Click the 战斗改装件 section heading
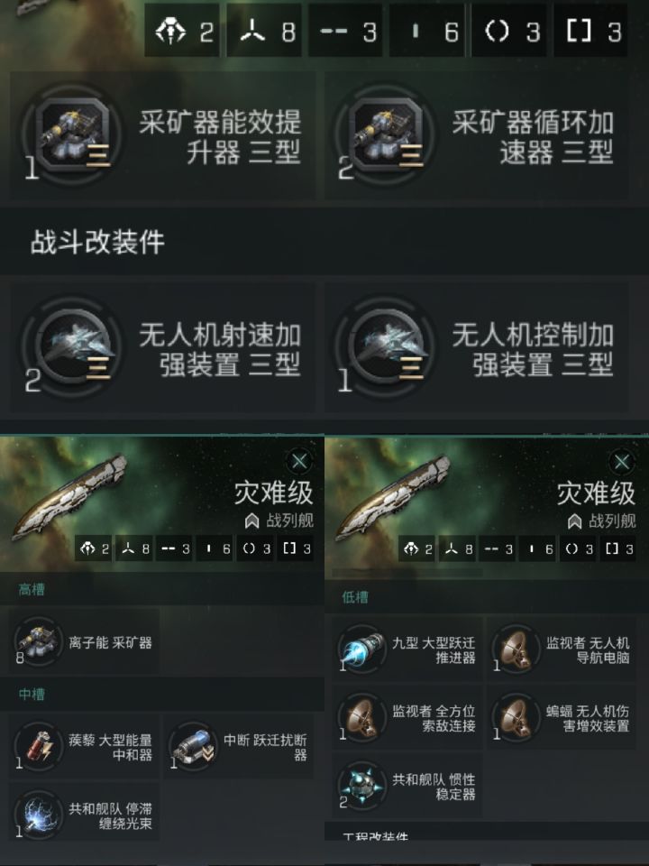Image resolution: width=649 pixels, height=866 pixels. (97, 243)
